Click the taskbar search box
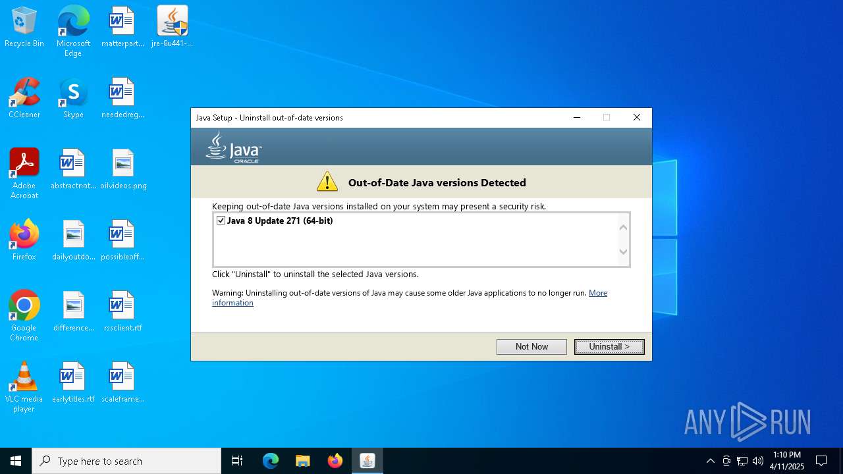Screen dimensions: 843x474 pyautogui.click(x=126, y=461)
